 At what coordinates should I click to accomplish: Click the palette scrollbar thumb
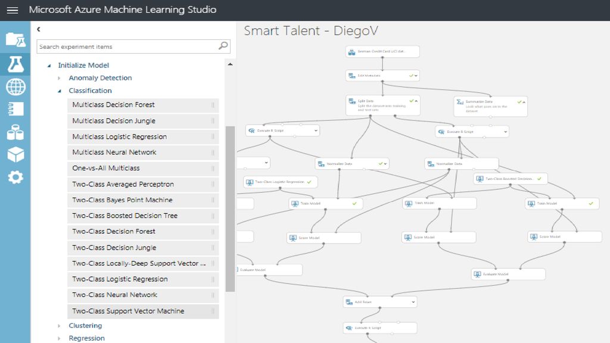(x=231, y=209)
